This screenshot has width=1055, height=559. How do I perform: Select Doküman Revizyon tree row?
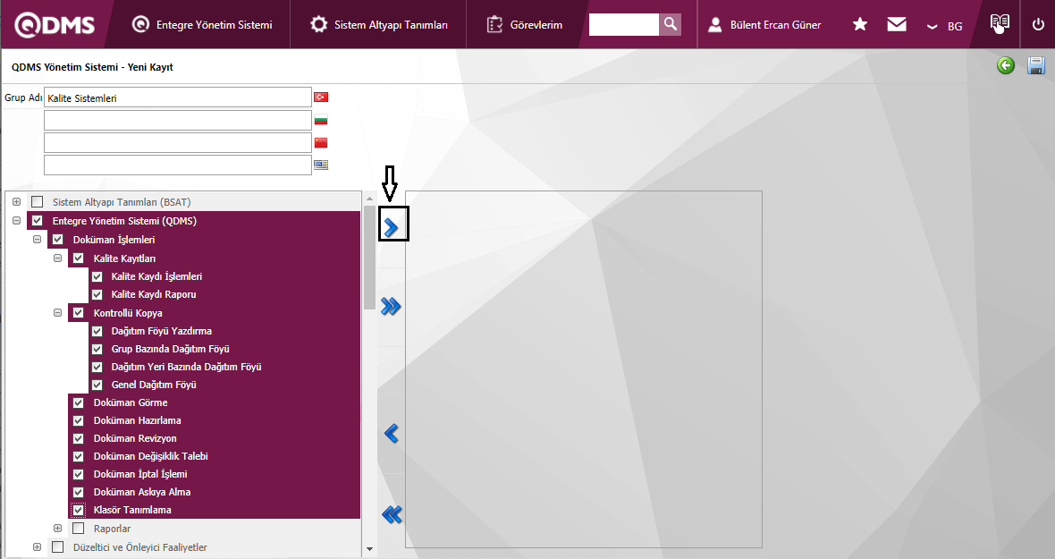click(215, 438)
